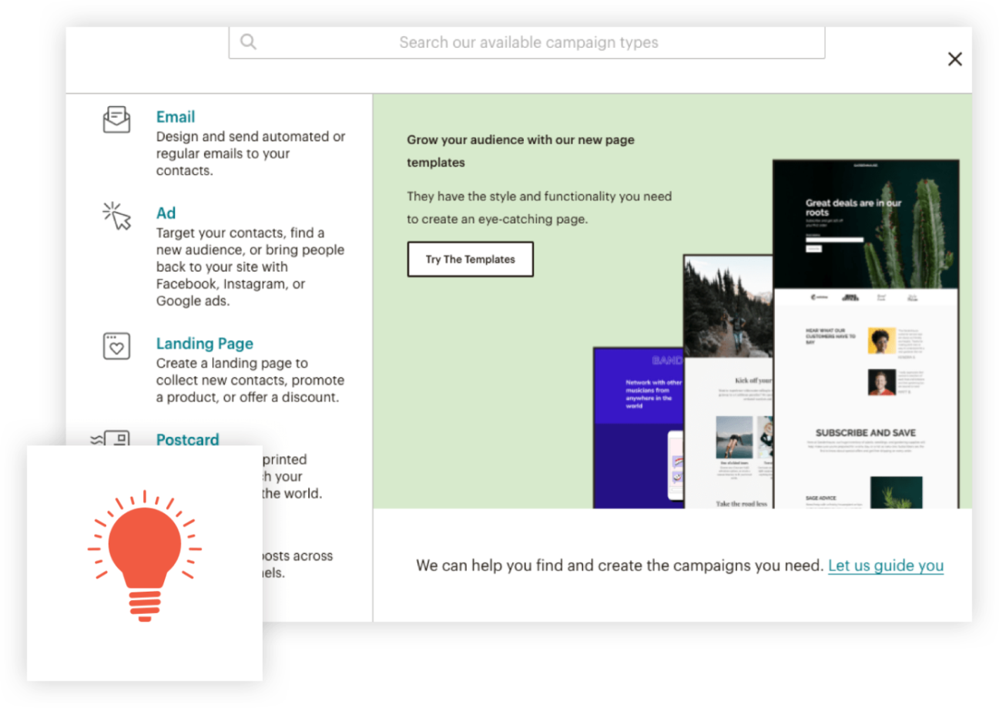Click the Ad cursor icon
The height and width of the screenshot is (708, 999).
click(117, 216)
